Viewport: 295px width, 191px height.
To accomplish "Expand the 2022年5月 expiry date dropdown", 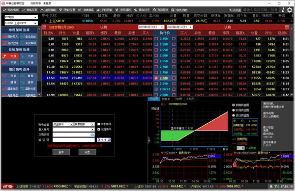I will [x=151, y=27].
